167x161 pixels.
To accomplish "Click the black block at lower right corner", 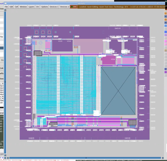I will click(132, 122).
